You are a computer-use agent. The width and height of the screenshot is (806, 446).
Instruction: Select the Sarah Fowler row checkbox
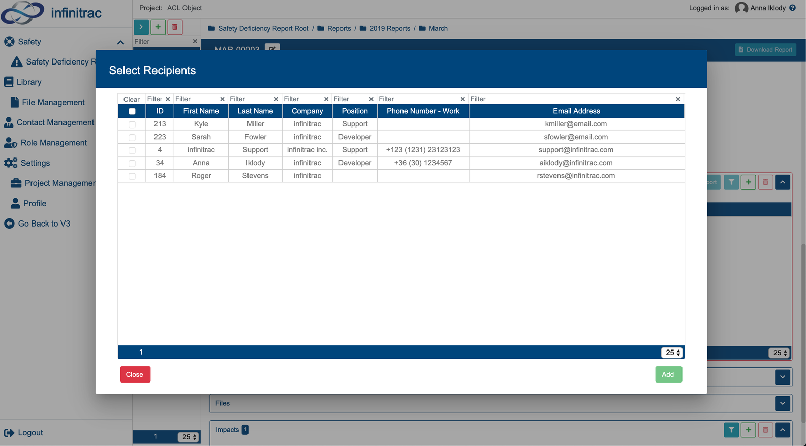point(132,137)
